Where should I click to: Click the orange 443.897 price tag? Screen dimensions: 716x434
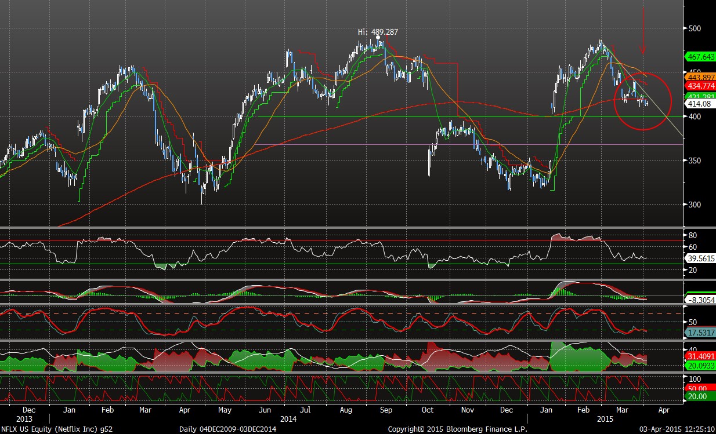(700, 77)
